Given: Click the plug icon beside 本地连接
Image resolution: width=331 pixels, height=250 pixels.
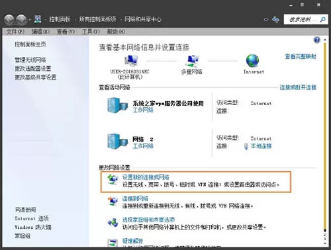Looking at the screenshot, I should tap(246, 147).
